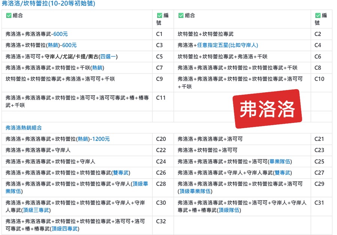
Task: Click the checkmark before the right-side 組合 header
Action: 181,15
